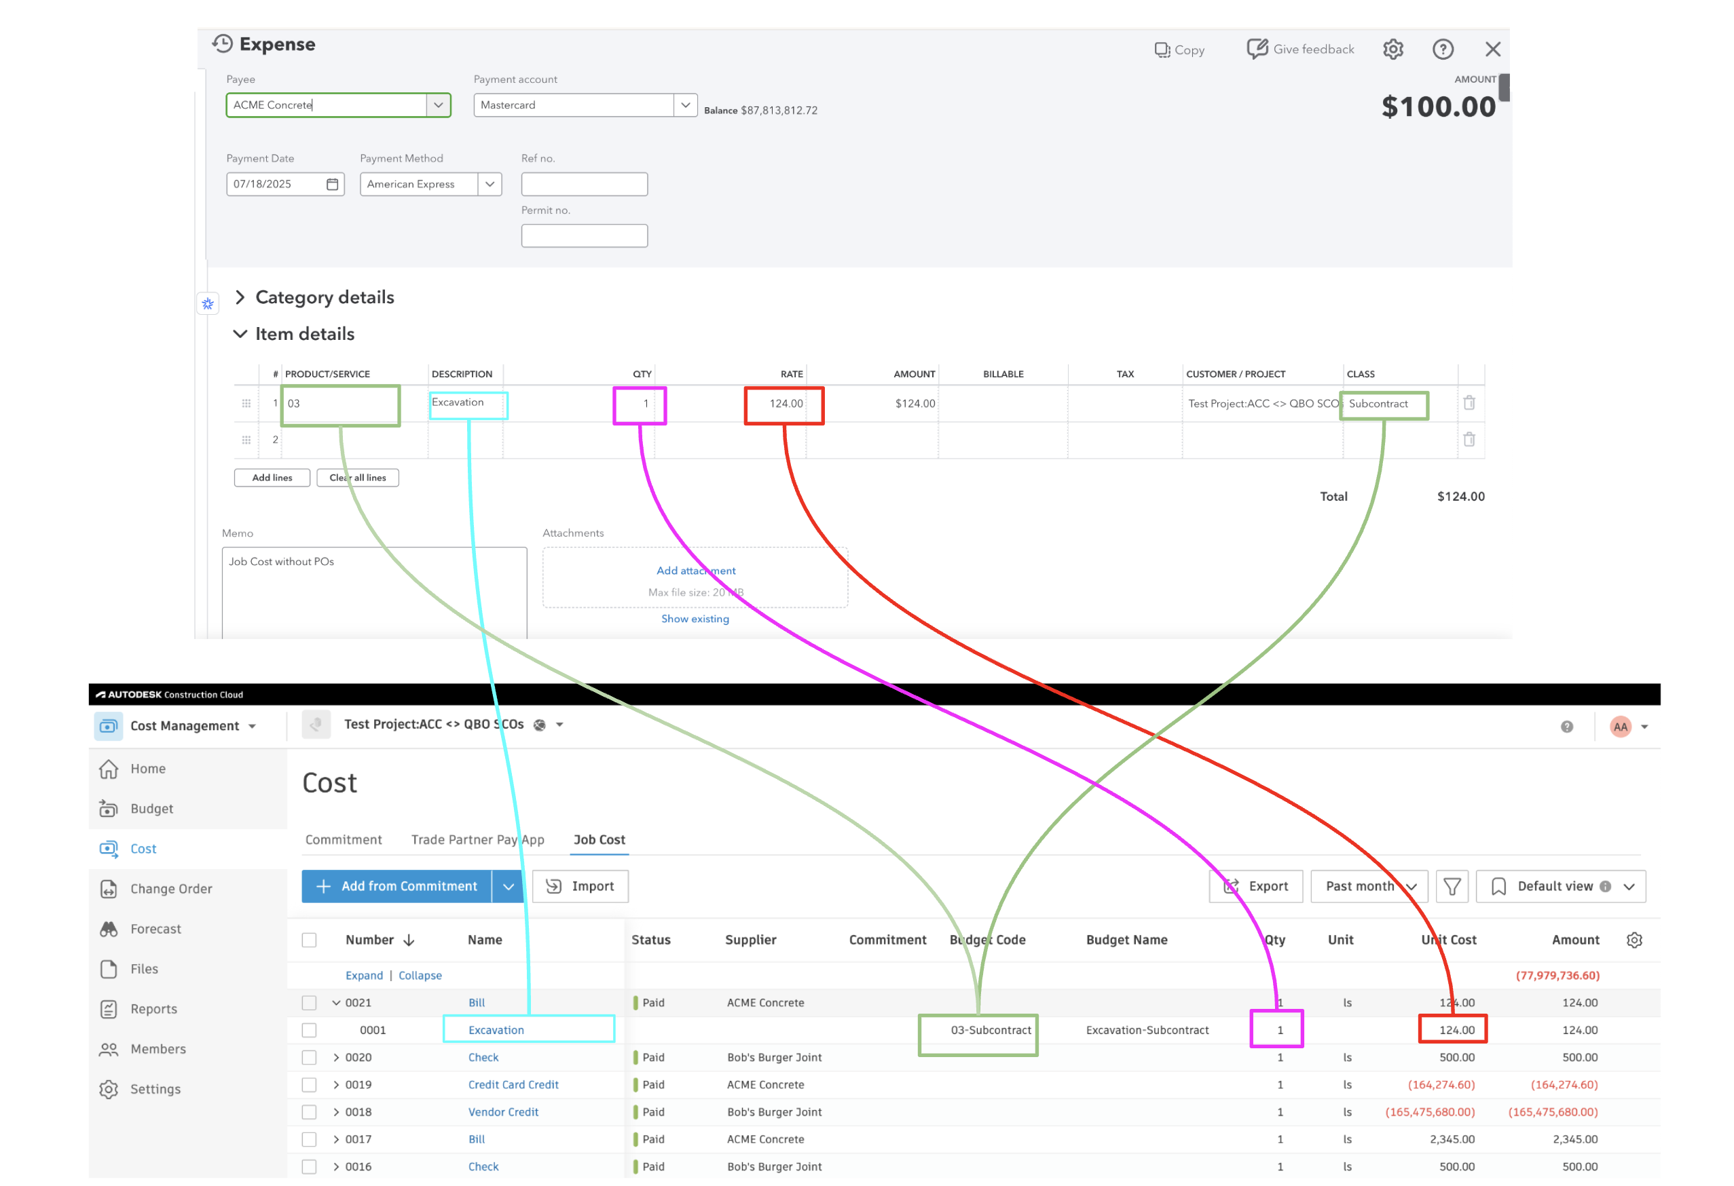
Task: Open Expense help question mark
Action: pos(1442,50)
